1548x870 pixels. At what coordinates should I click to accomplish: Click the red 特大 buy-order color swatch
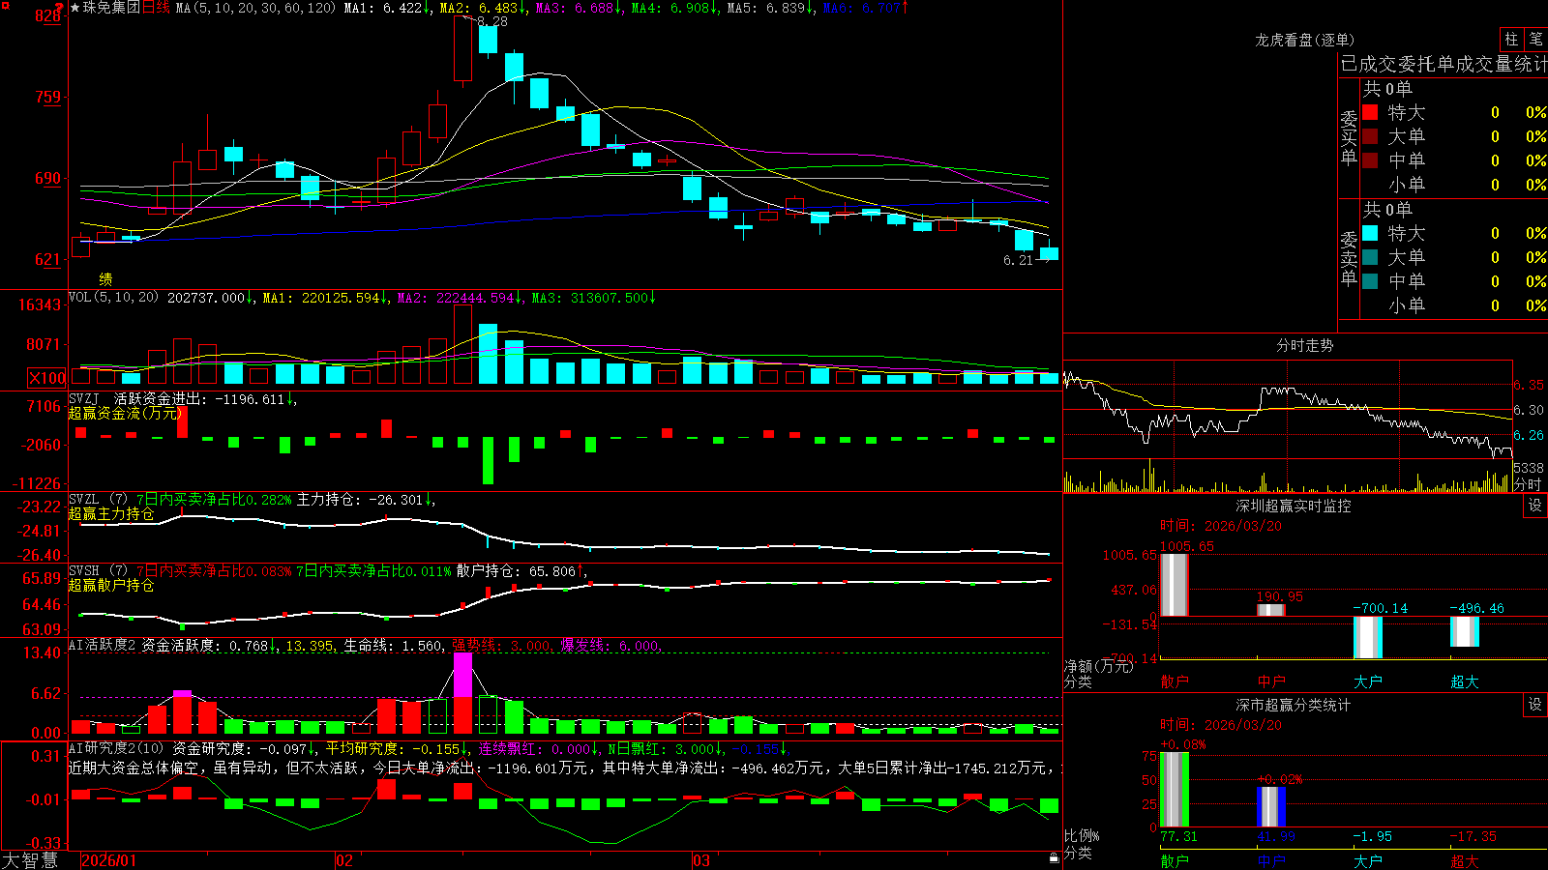pos(1370,112)
